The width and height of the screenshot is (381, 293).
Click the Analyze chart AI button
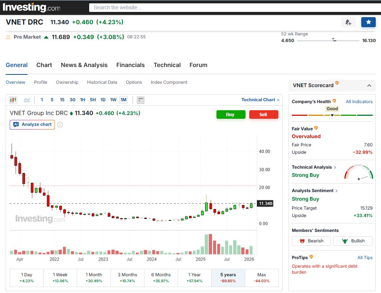point(32,125)
